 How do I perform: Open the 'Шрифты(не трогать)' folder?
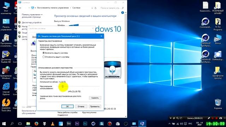(218, 73)
